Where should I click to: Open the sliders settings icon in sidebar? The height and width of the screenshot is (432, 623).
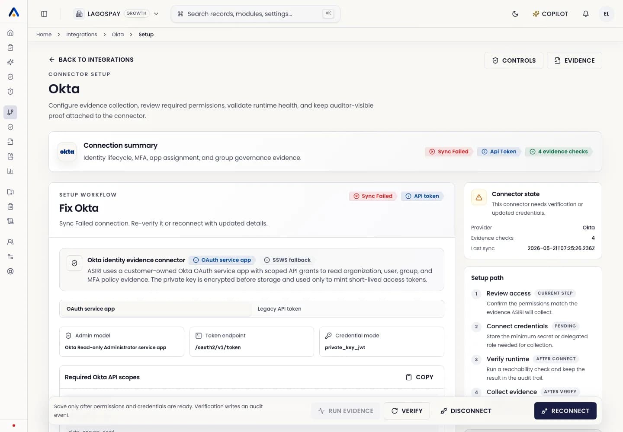[10, 257]
